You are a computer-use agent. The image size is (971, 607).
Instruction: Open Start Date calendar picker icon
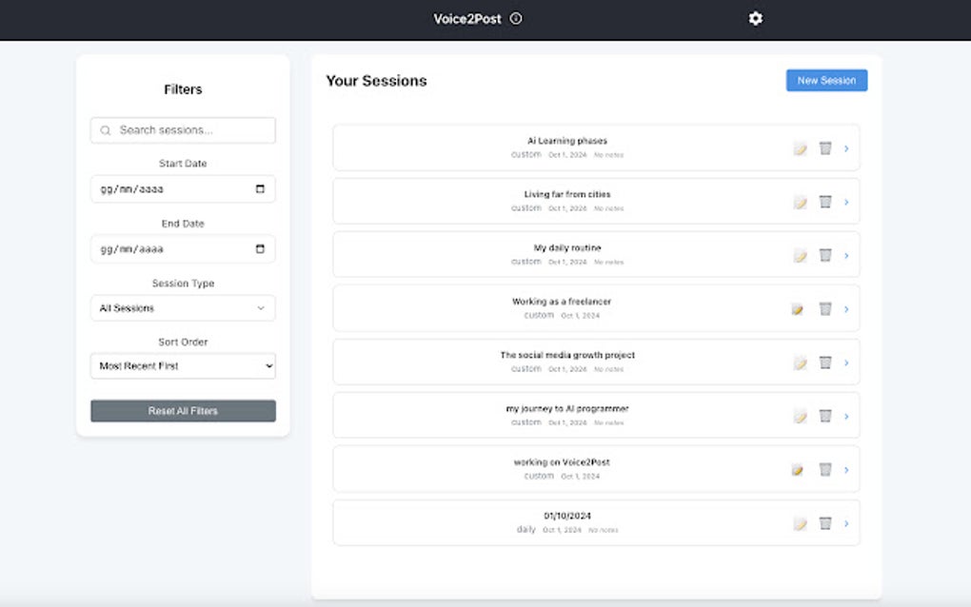260,188
